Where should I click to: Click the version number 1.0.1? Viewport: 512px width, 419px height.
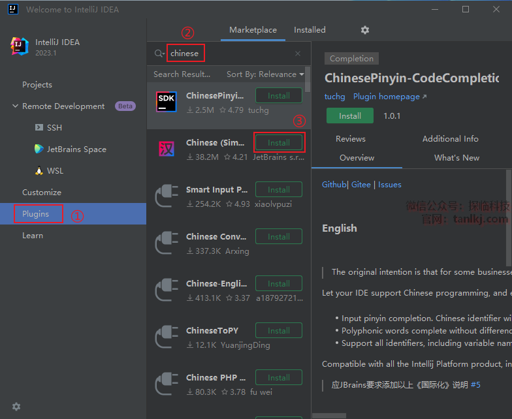tap(392, 116)
